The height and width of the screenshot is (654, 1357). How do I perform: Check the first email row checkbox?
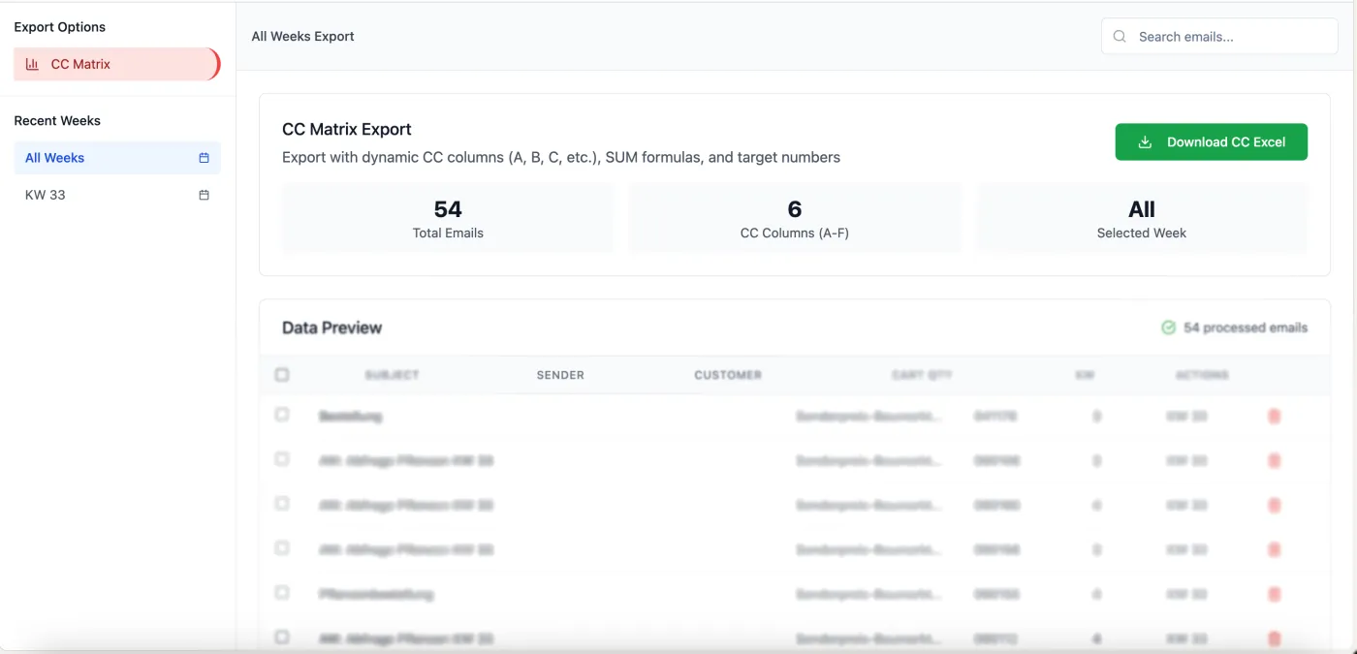click(282, 415)
